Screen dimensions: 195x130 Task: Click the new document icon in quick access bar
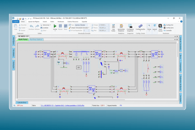pos(18,19)
